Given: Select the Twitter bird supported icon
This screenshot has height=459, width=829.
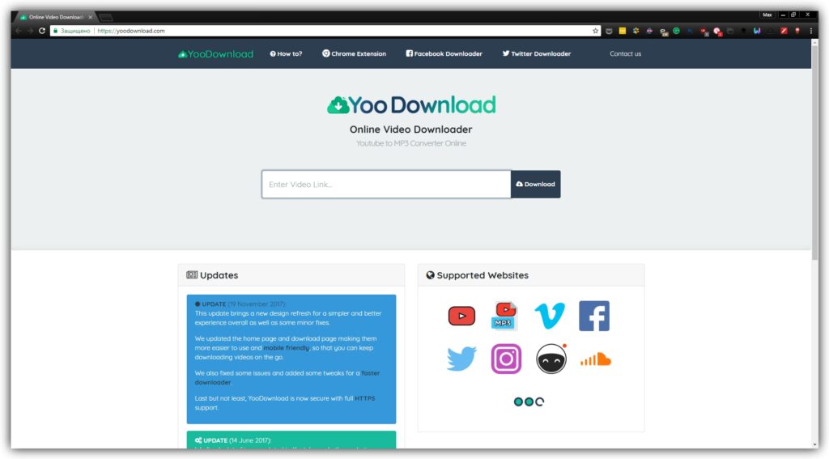Looking at the screenshot, I should [461, 359].
